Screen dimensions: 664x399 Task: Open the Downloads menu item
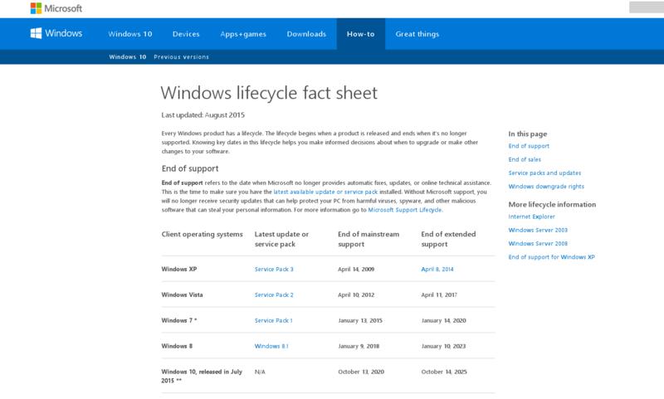306,34
